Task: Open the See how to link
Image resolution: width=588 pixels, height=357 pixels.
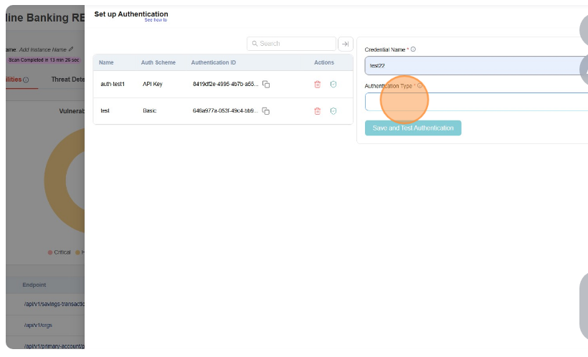Action: pos(156,20)
